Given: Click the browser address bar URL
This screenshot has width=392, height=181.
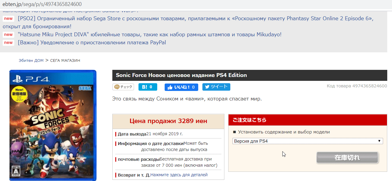Looking at the screenshot, I should pyautogui.click(x=42, y=4).
